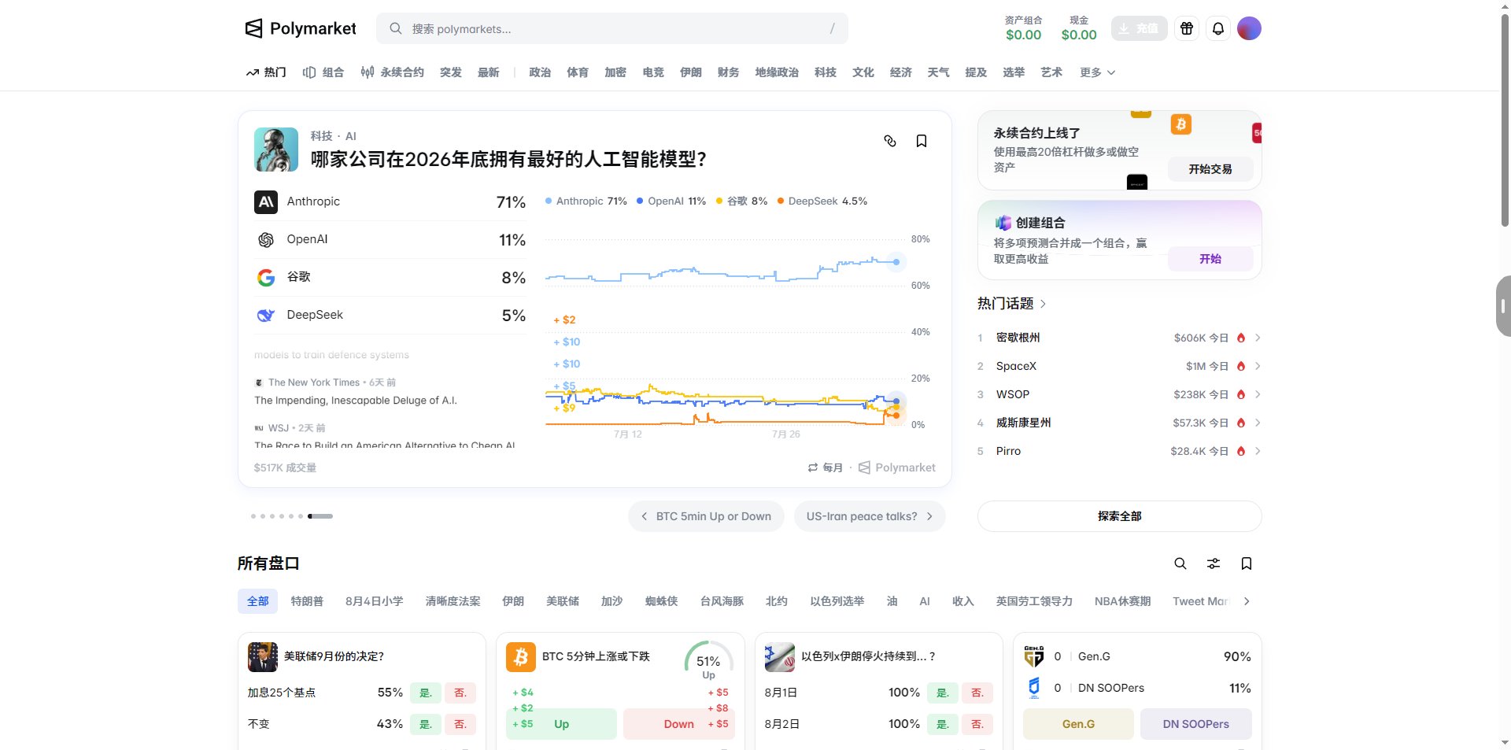Screen dimensions: 1511x750
Task: Go to the 热门 trending tab
Action: [x=266, y=72]
